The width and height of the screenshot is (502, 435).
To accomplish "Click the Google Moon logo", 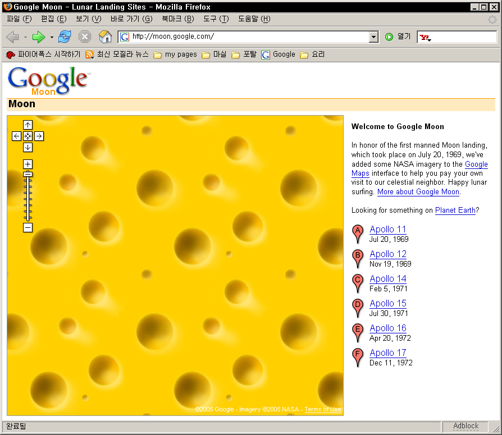I will point(49,81).
